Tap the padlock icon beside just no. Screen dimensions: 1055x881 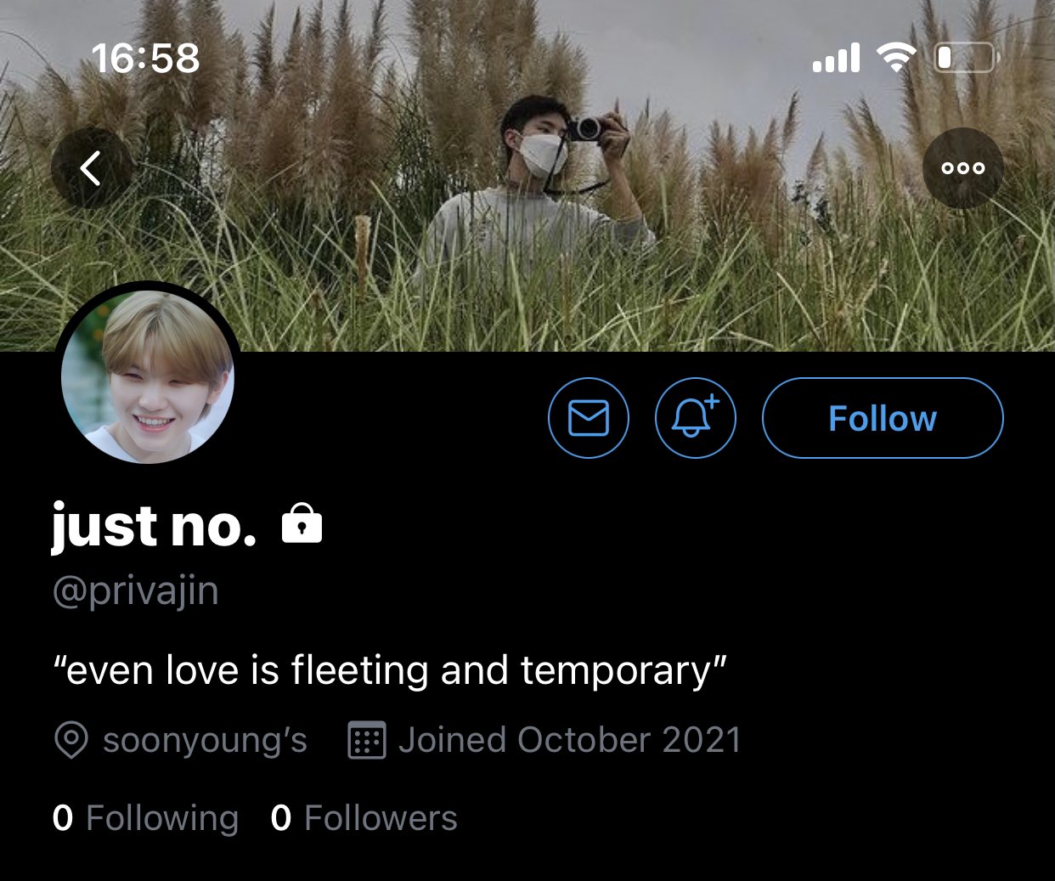302,523
